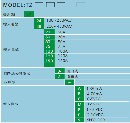Click the 150A description
130x123 pixels.
tap(63, 61)
